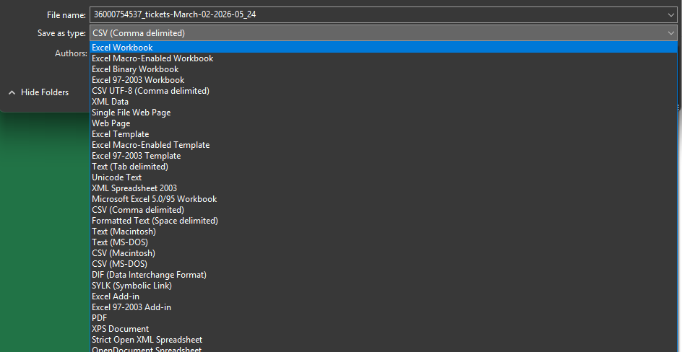The height and width of the screenshot is (352, 682).
Task: Select Excel Workbook file type
Action: 383,48
